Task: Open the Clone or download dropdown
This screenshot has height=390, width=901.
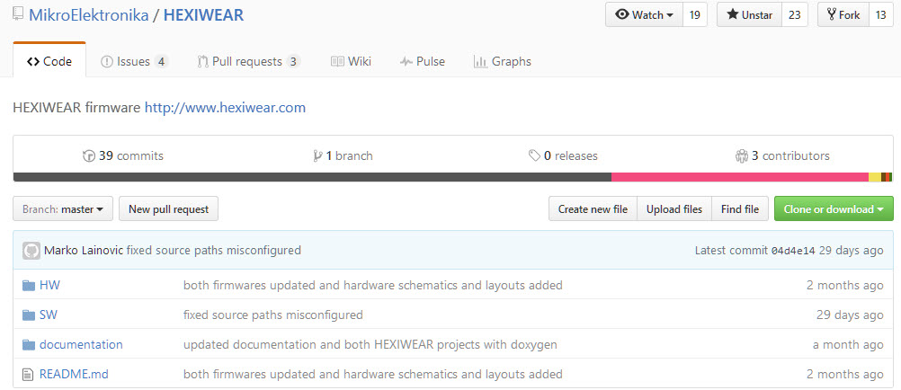Action: (x=833, y=209)
